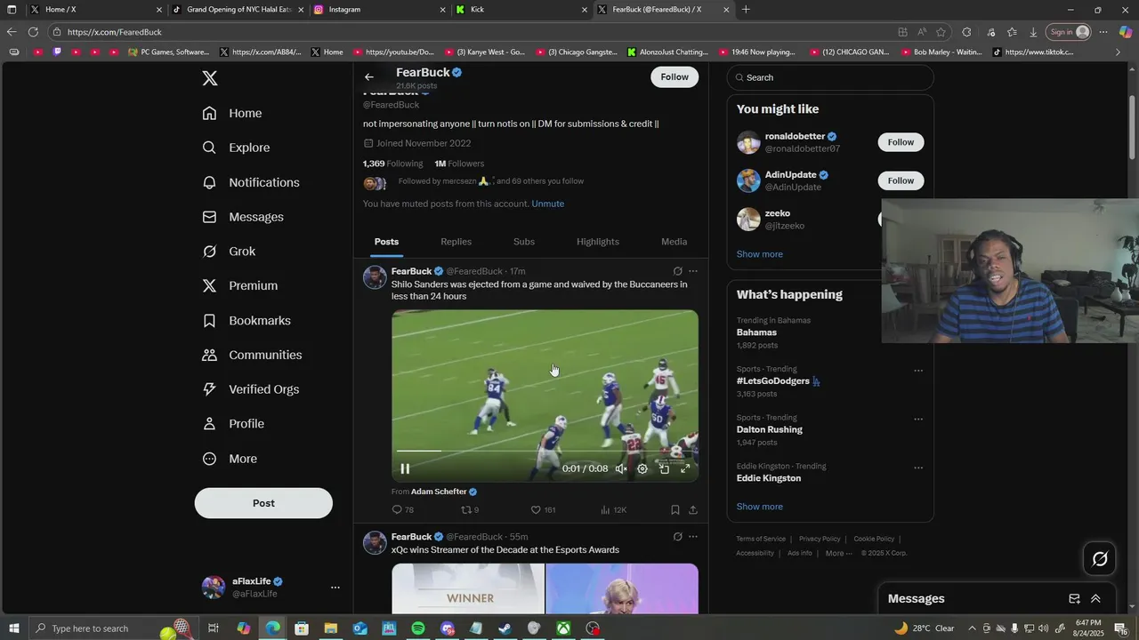Like the Shilo Sanders post
1139x640 pixels.
coord(543,510)
